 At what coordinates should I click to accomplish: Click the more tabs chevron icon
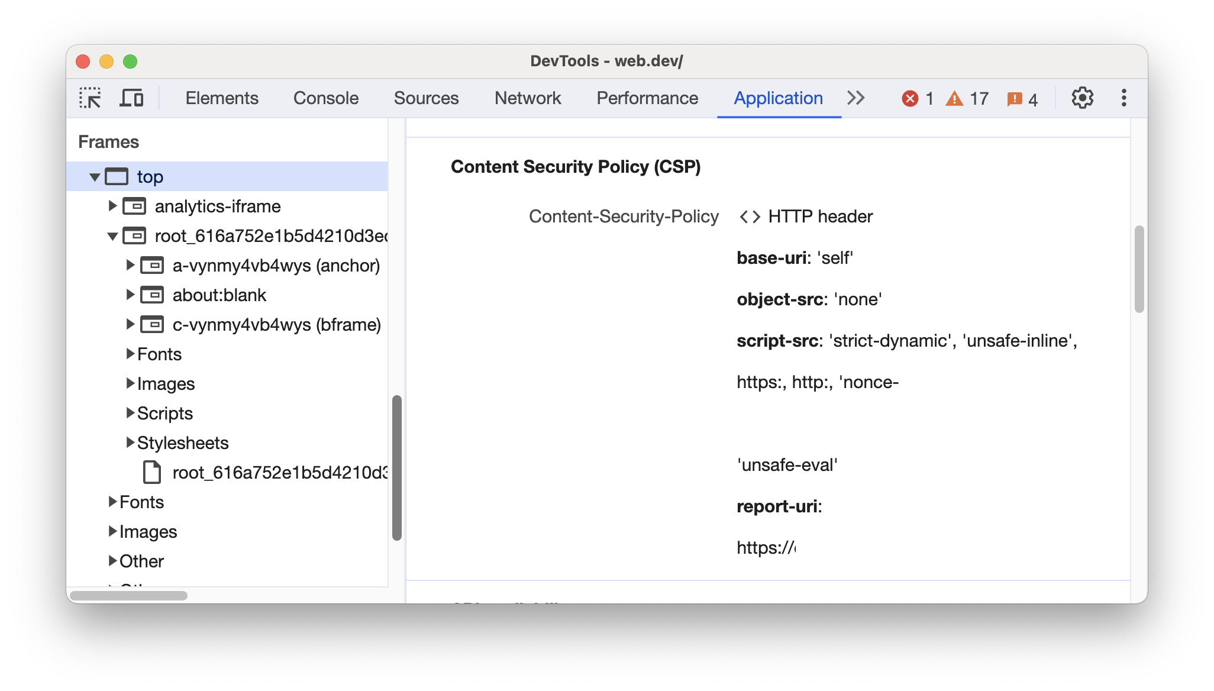pos(855,96)
